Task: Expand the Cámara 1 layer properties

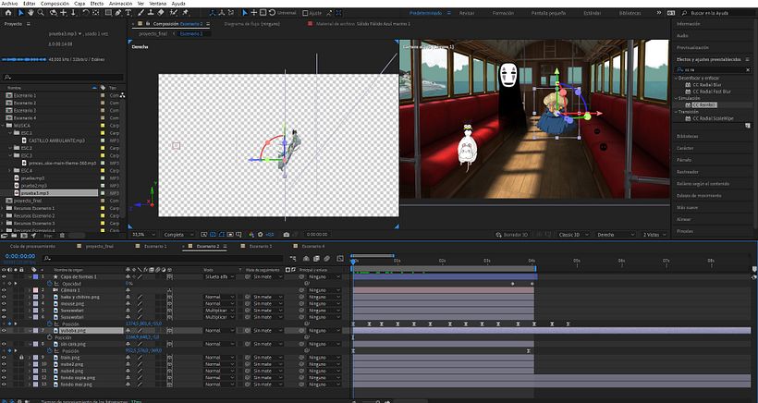Action: pos(29,290)
